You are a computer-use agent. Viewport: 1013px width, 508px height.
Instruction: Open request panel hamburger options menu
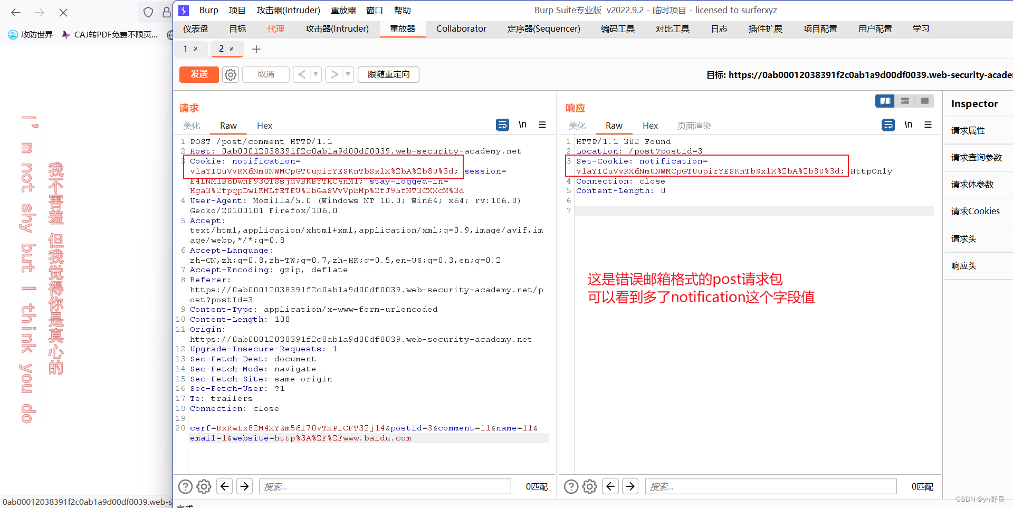click(x=542, y=124)
